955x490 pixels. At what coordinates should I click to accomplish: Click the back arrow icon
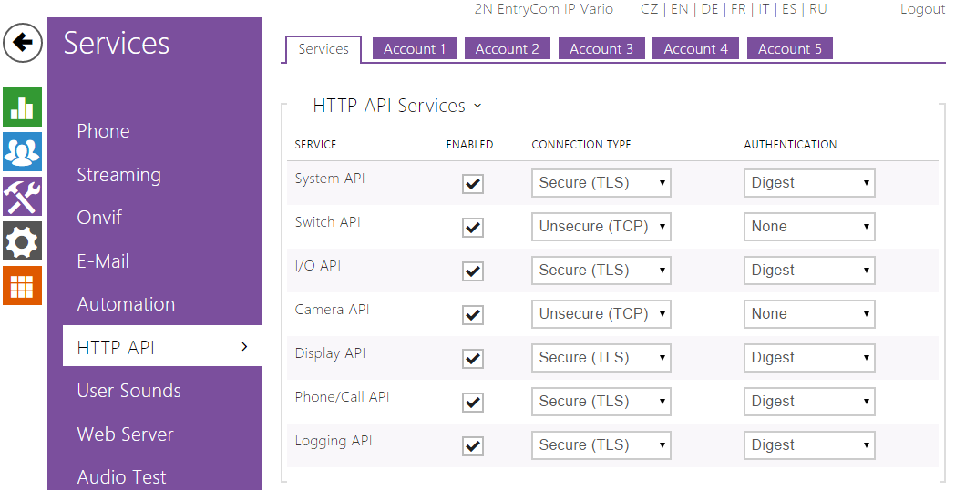coord(23,43)
